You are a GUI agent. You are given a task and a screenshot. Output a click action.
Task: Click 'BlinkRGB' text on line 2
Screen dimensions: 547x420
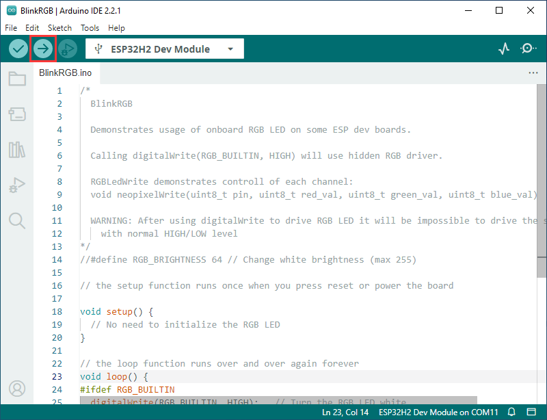[111, 104]
